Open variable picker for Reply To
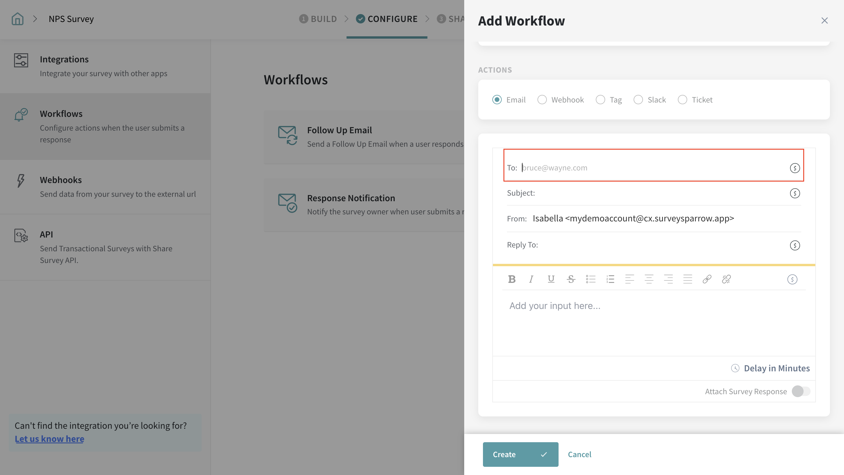 [794, 245]
